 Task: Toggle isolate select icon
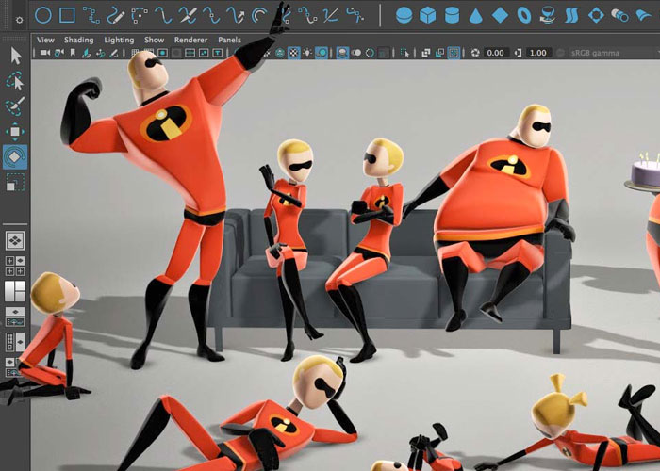(404, 53)
